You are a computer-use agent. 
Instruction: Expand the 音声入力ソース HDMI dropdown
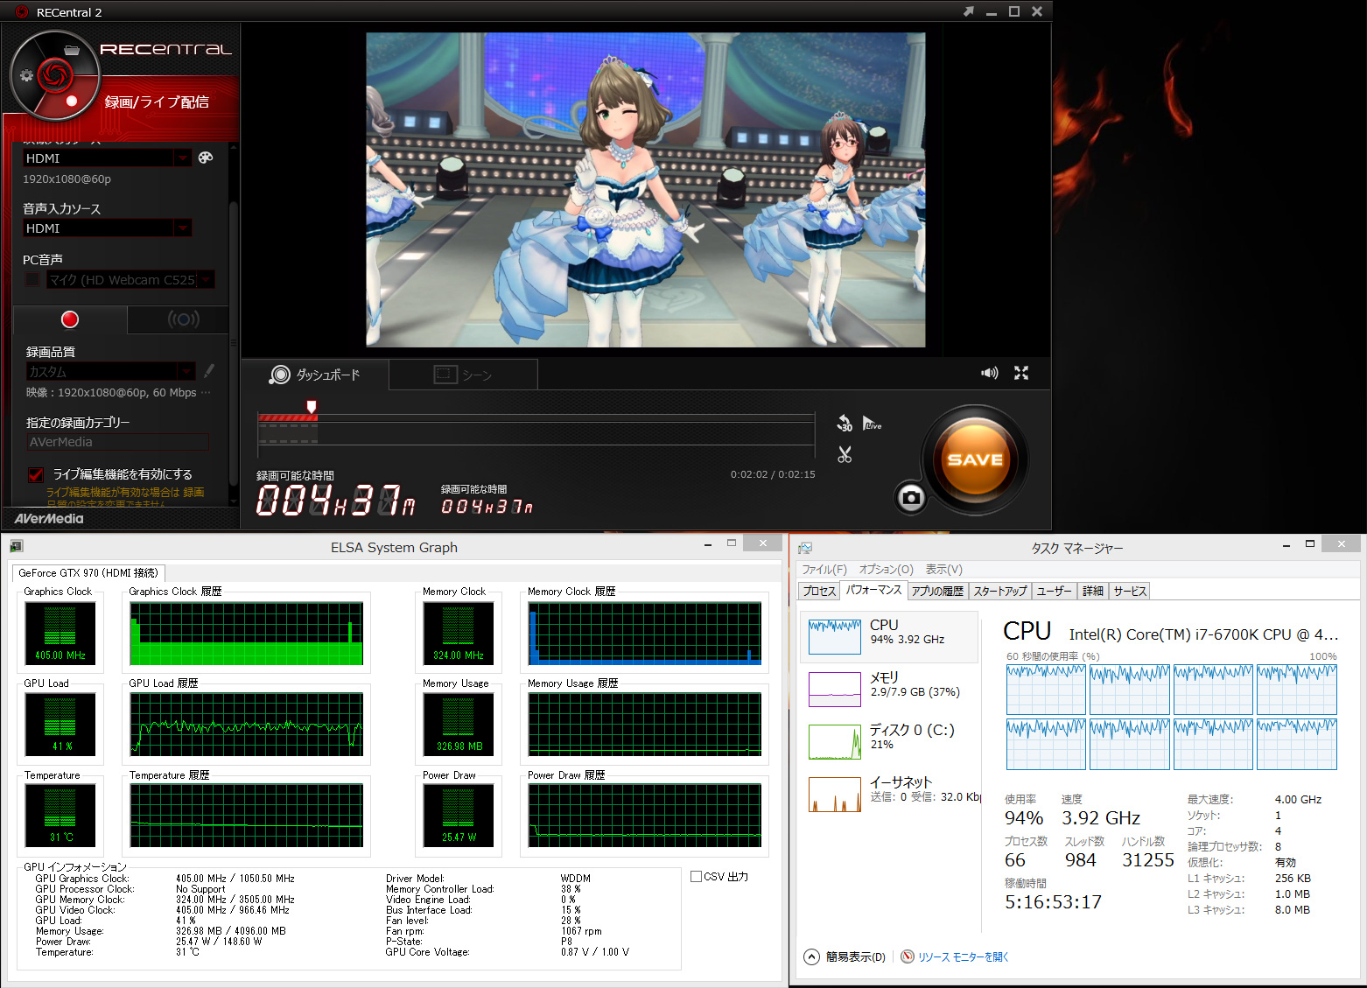tap(182, 228)
